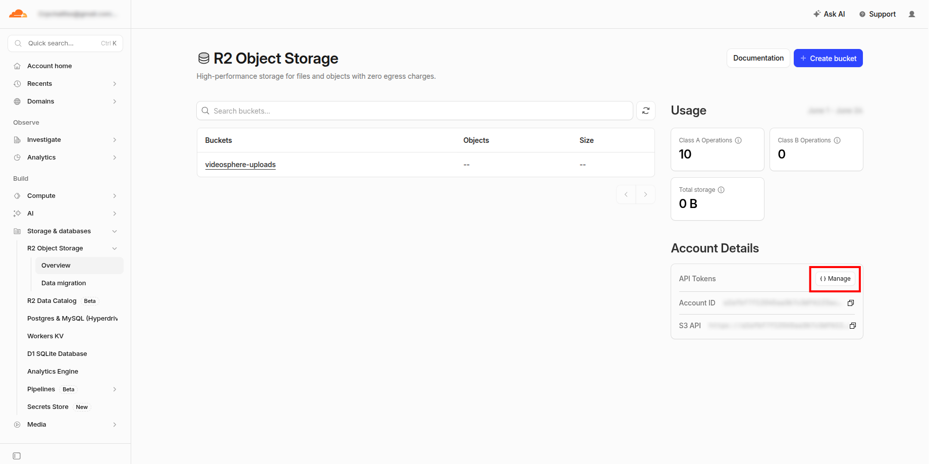This screenshot has width=929, height=464.
Task: Open R2 Data Catalog
Action: tap(52, 301)
